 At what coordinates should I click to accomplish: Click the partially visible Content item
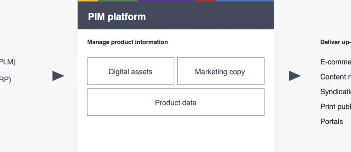pos(335,77)
